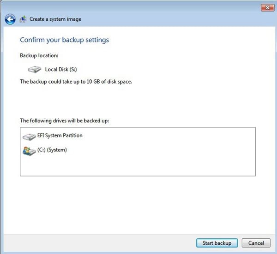Go back with the blue arrow button
Image resolution: width=277 pixels, height=254 pixels.
[10, 19]
